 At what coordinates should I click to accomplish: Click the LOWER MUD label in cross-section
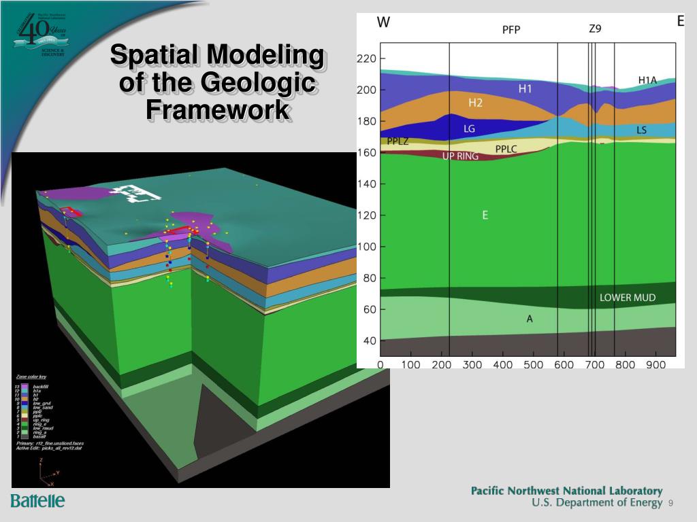pyautogui.click(x=628, y=298)
